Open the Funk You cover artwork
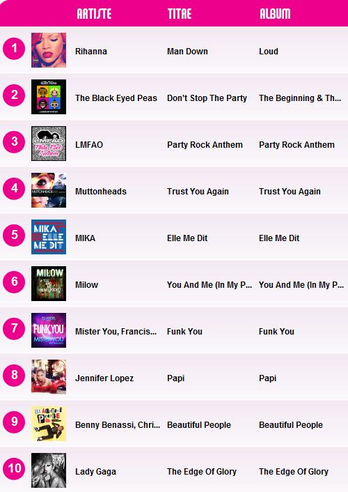This screenshot has height=492, width=348. (49, 330)
